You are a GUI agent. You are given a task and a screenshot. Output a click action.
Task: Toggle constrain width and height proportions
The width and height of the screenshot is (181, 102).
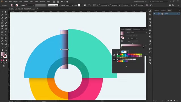tap(132, 5)
